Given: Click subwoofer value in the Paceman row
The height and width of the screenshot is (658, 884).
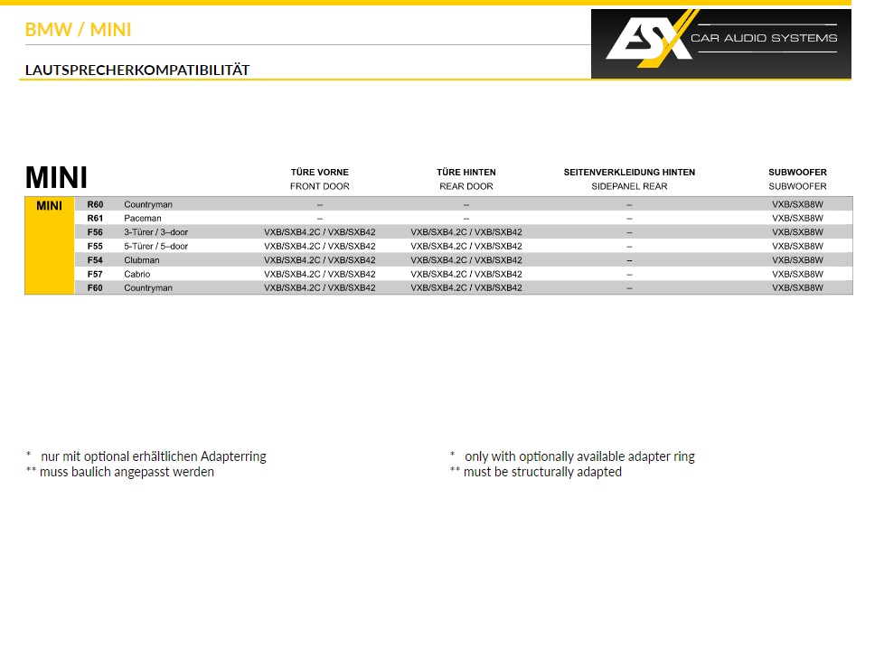Looking at the screenshot, I should point(797,218).
